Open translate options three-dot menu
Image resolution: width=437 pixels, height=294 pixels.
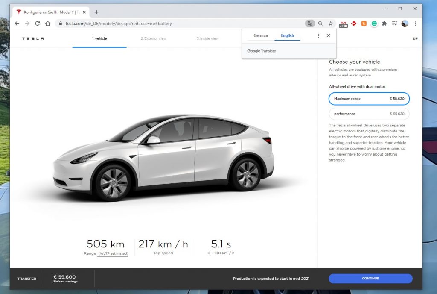[318, 35]
